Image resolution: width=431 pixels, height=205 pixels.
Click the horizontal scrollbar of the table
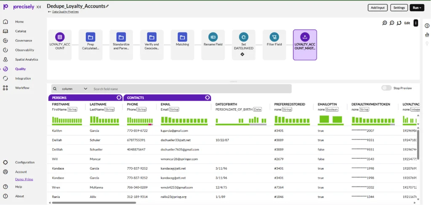coord(94,203)
